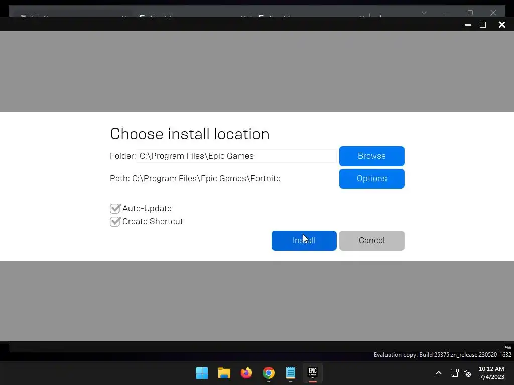Maximize the background browser window
514x385 pixels.
click(x=470, y=13)
